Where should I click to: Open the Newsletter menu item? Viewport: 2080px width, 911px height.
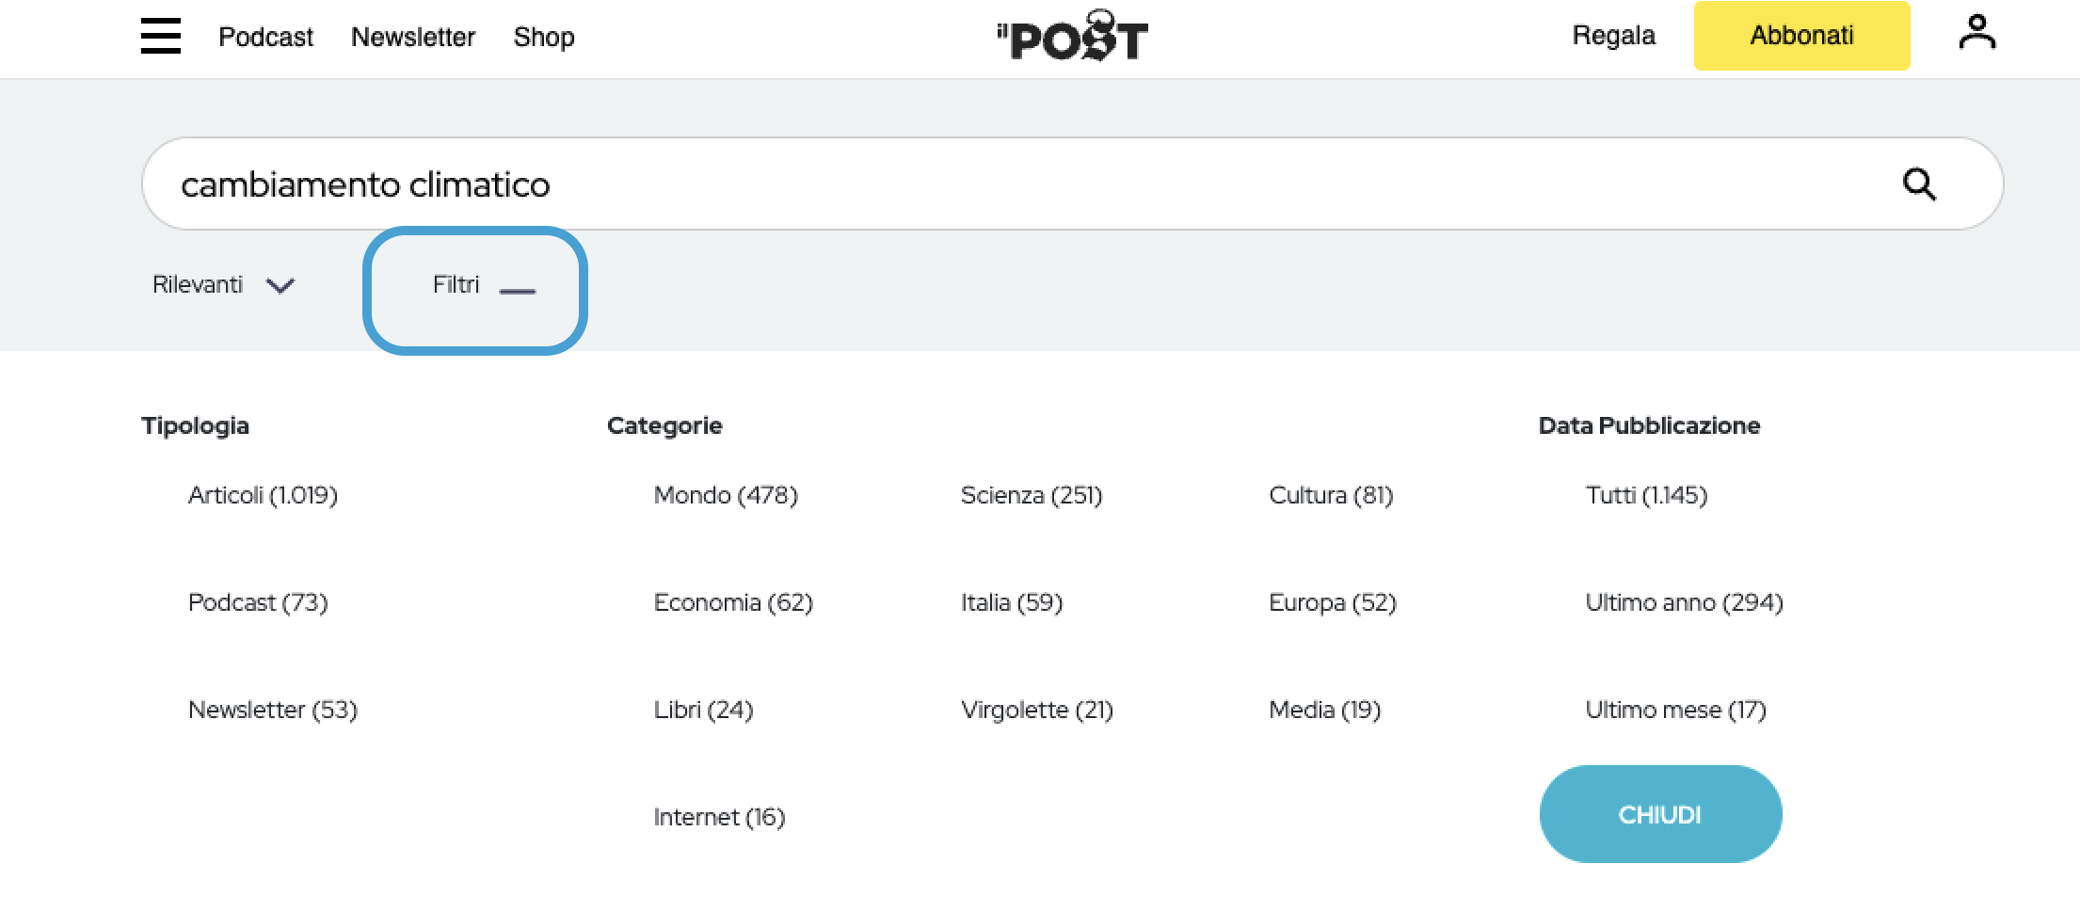click(x=413, y=37)
